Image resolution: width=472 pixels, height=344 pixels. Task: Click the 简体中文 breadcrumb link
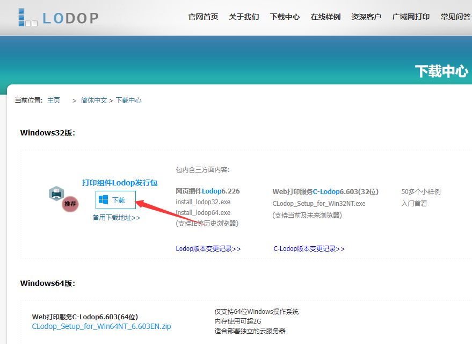pos(94,101)
